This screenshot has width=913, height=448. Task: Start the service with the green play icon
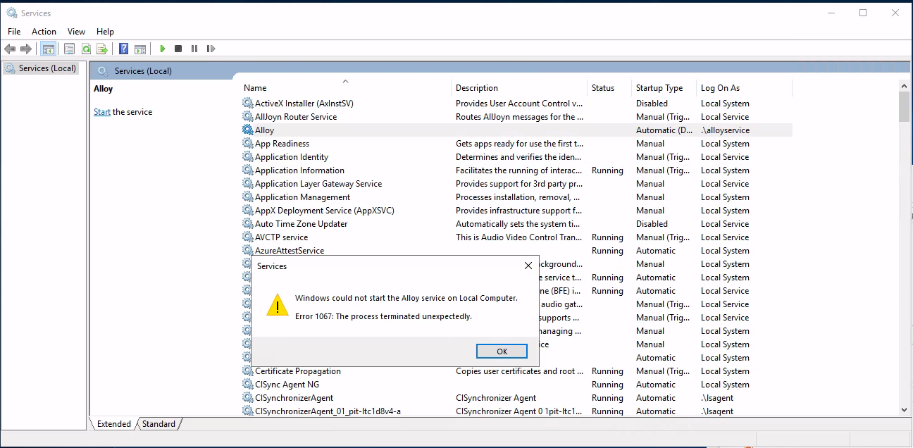coord(163,49)
